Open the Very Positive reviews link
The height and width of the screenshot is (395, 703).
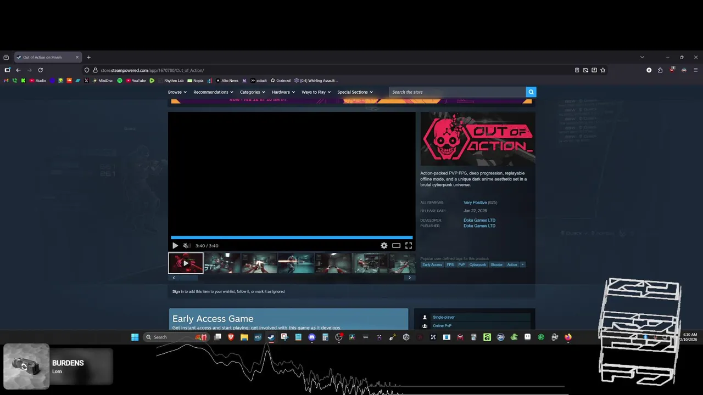[x=475, y=202]
